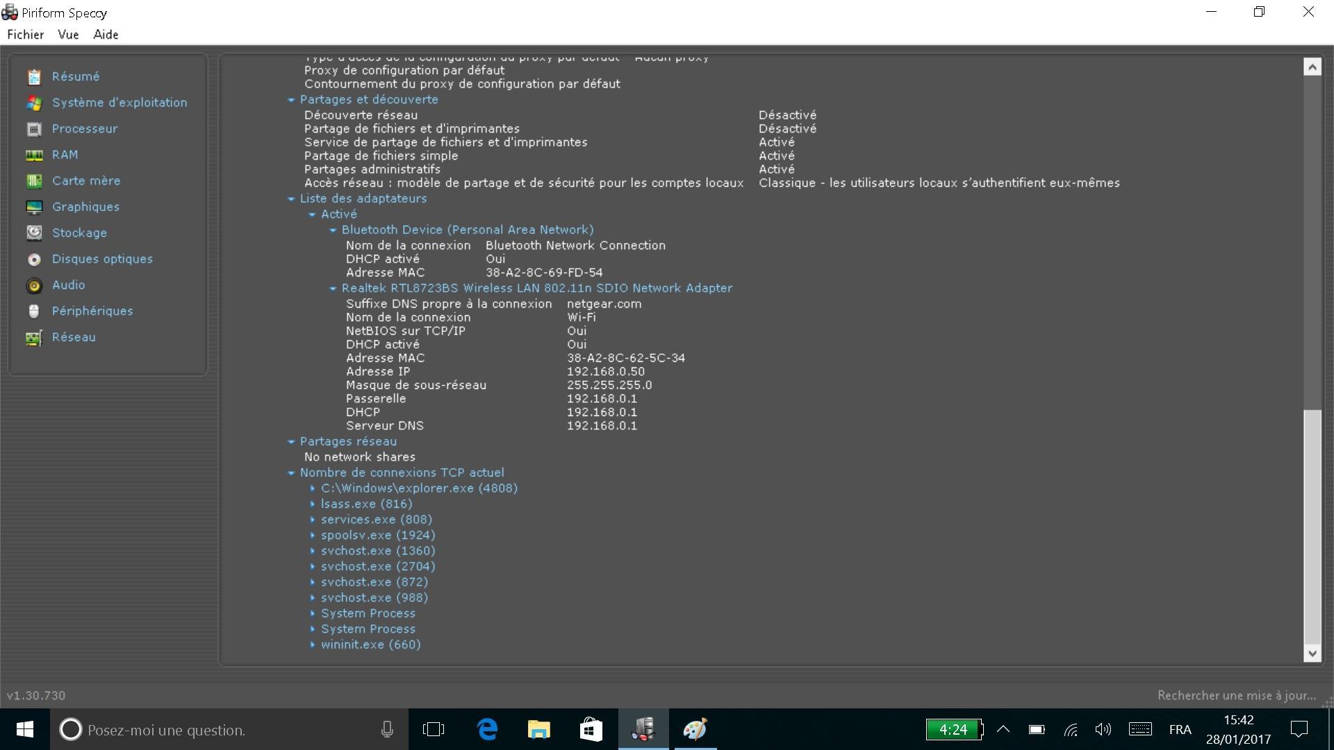Select the Audio speaker icon
Viewport: 1334px width, 750px height.
34,285
